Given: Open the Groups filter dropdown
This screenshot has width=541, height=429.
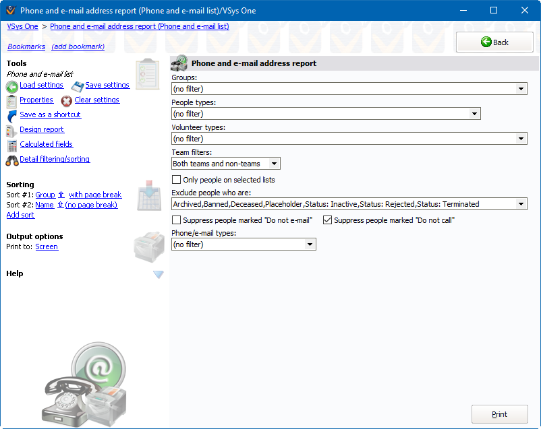Looking at the screenshot, I should point(521,89).
